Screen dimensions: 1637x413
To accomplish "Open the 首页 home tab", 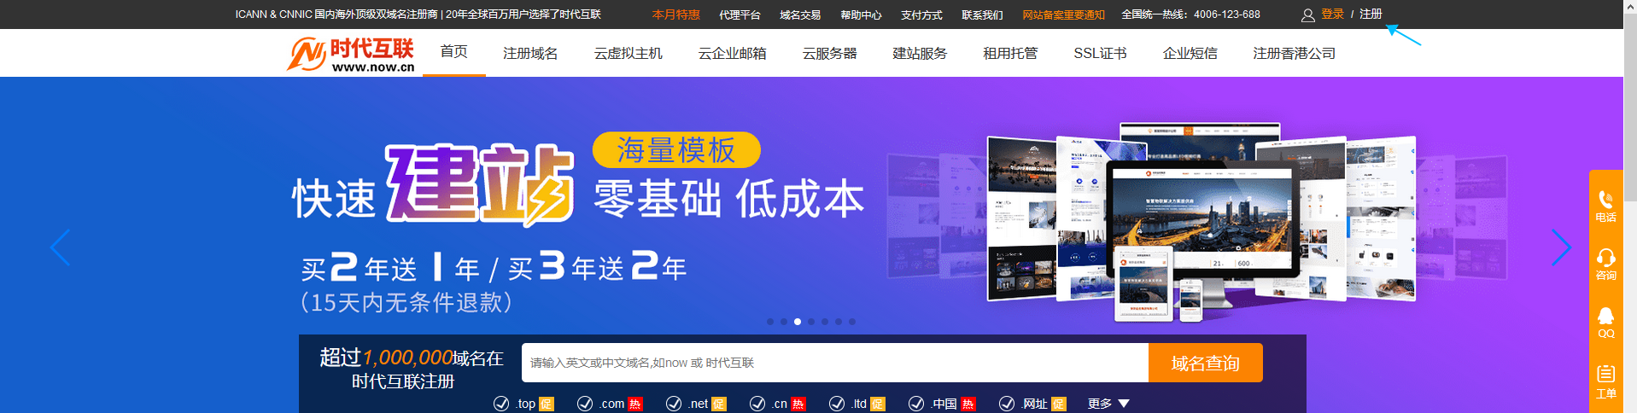I will click(x=453, y=52).
